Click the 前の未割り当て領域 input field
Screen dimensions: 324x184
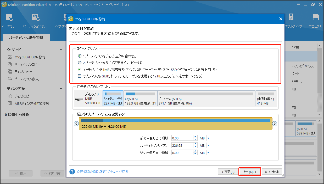tap(182, 138)
